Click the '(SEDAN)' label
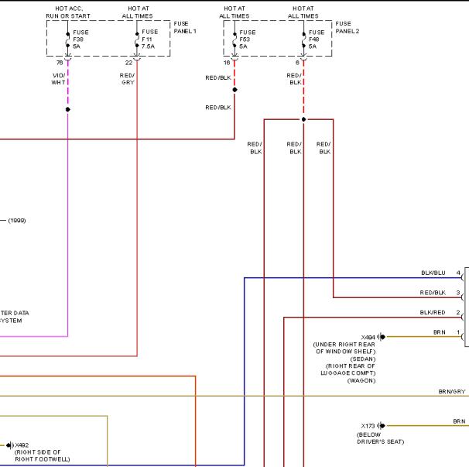The height and width of the screenshot is (467, 469). point(363,359)
